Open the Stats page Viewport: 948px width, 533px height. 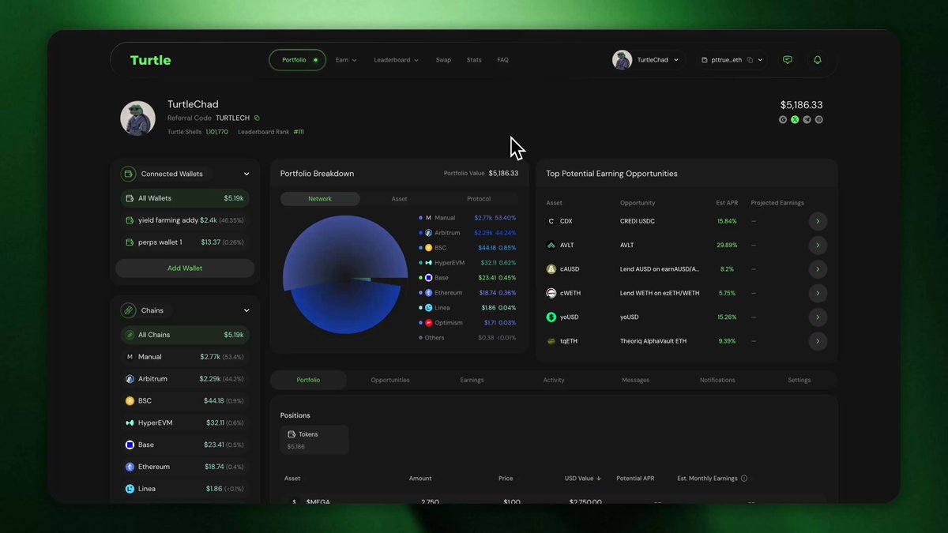click(x=474, y=60)
